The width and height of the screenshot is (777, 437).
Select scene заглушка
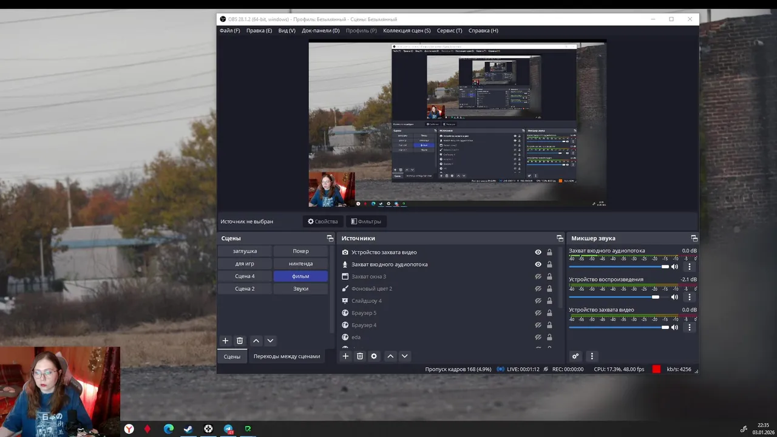coord(245,251)
